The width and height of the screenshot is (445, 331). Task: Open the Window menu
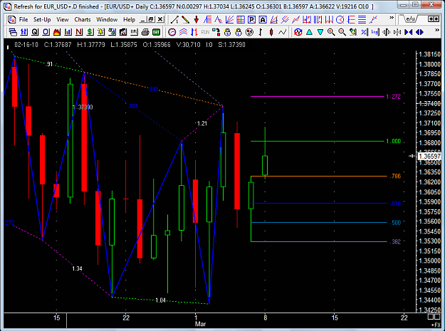pos(107,19)
